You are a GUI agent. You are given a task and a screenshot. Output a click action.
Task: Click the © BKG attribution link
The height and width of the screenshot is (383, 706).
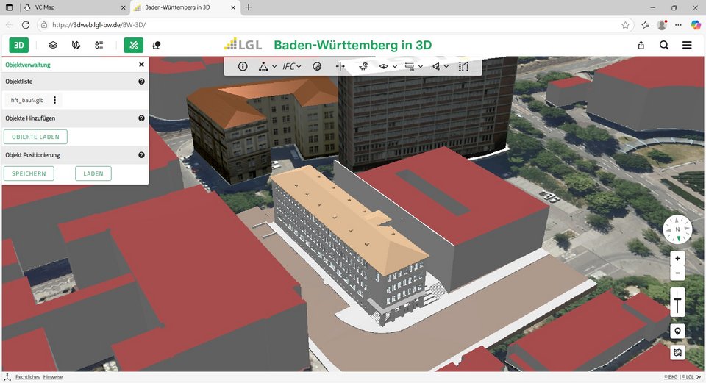pos(671,377)
